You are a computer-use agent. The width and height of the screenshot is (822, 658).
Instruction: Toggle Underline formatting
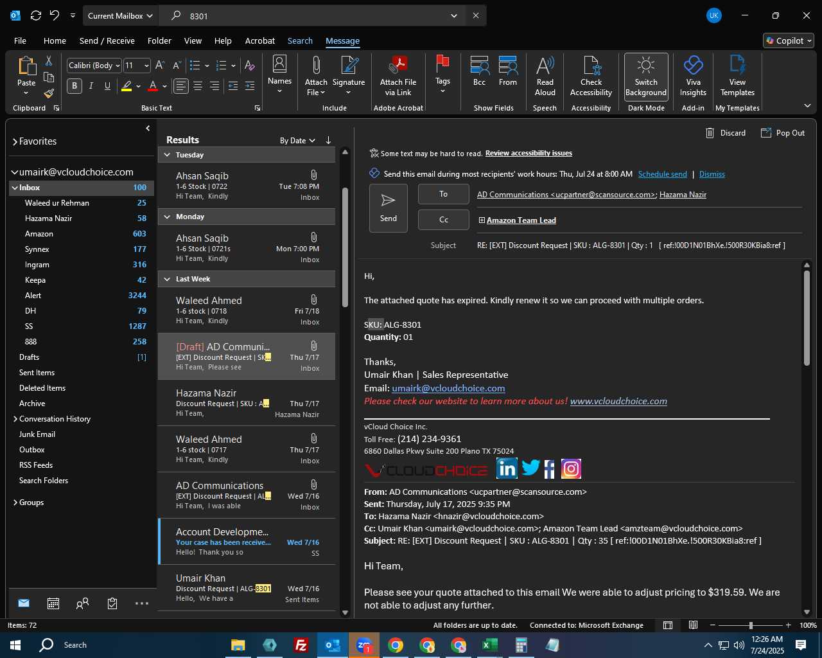click(107, 86)
